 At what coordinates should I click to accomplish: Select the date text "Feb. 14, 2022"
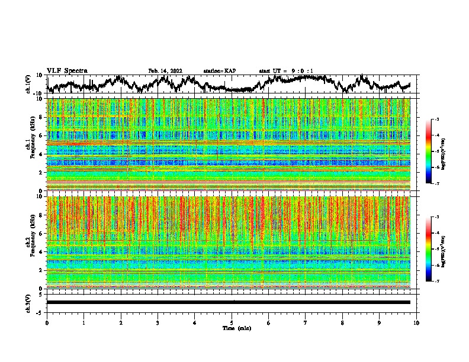tap(165, 71)
